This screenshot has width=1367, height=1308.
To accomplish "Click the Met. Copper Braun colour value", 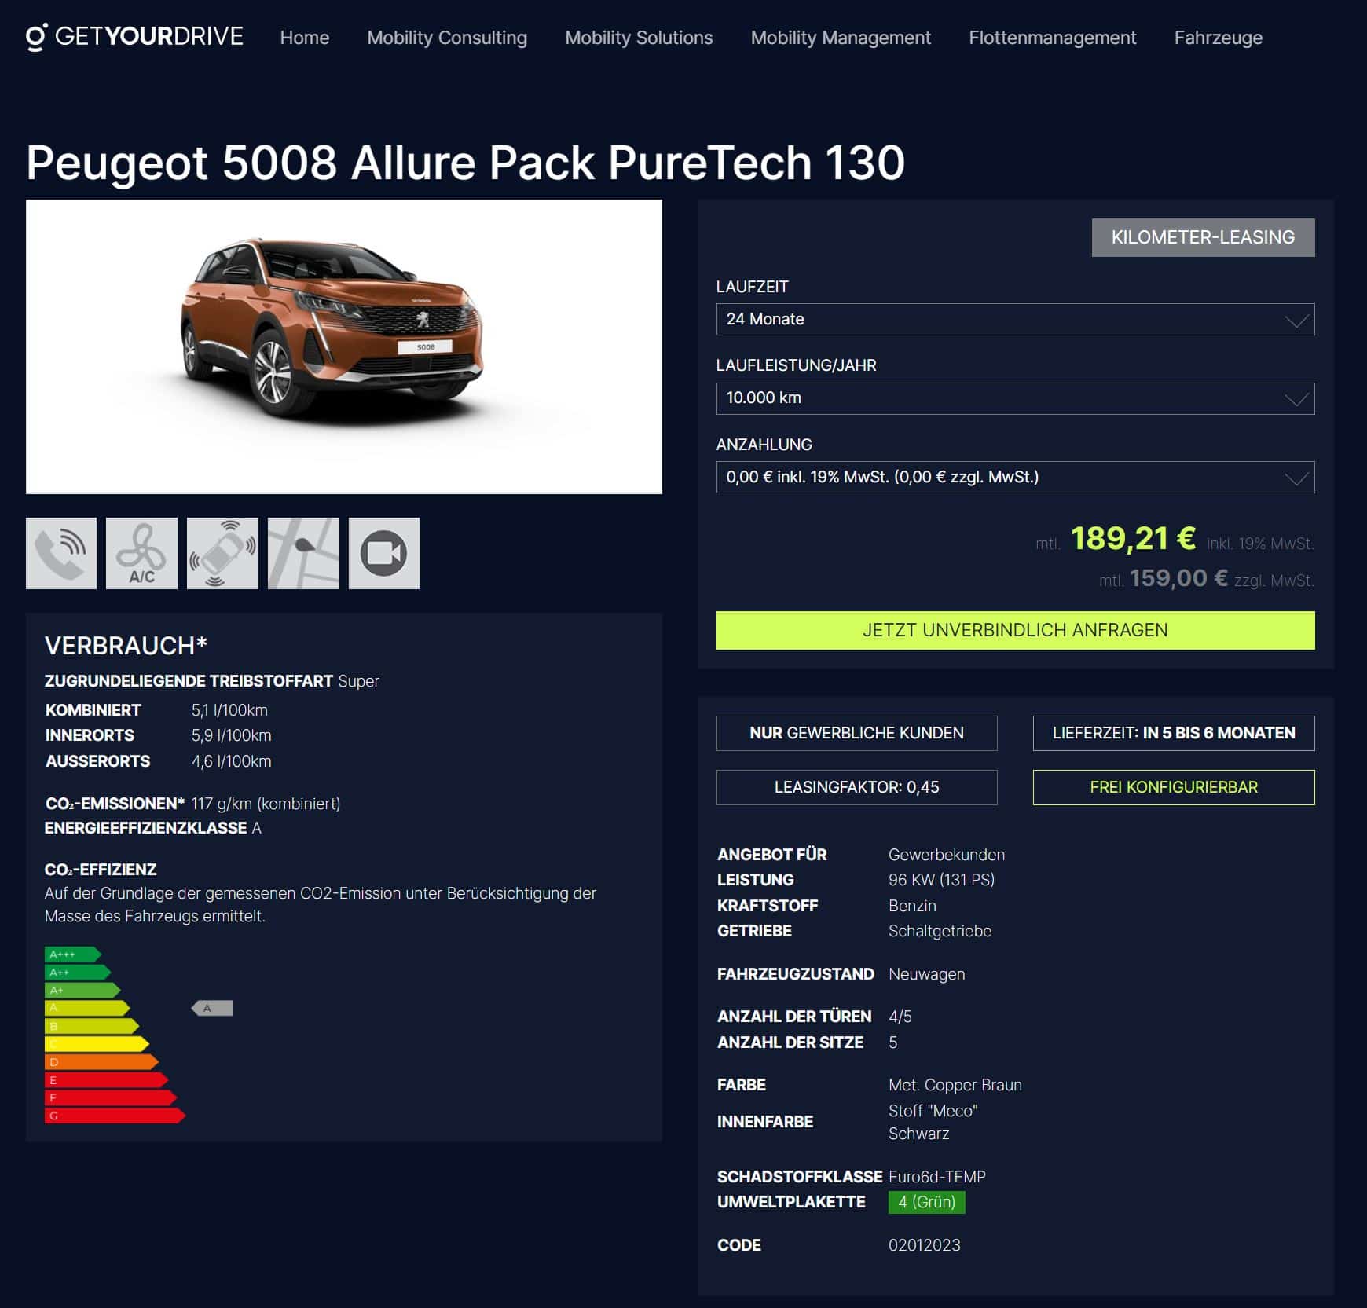I will [955, 1085].
